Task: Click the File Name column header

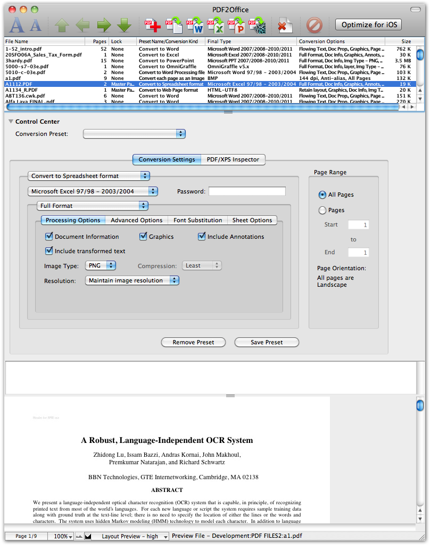Action: [44, 42]
